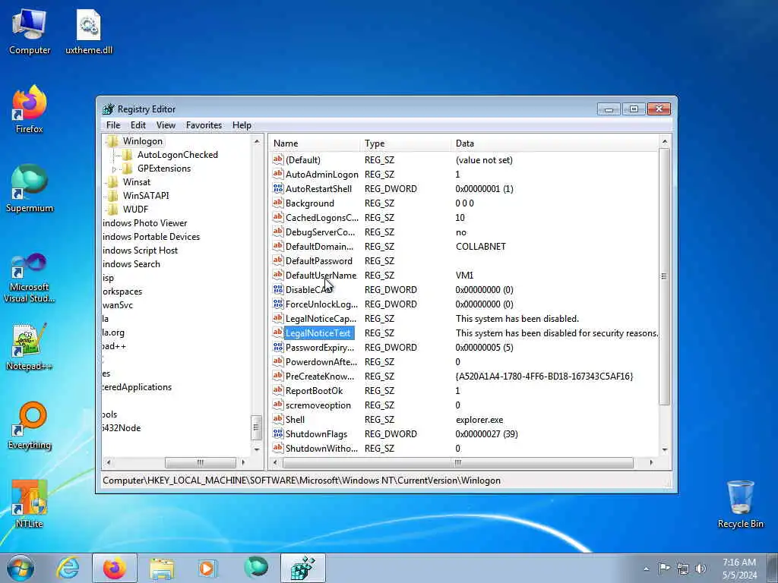Screen dimensions: 778x583
Task: Select the DefaultUserName value
Action: tap(321, 275)
